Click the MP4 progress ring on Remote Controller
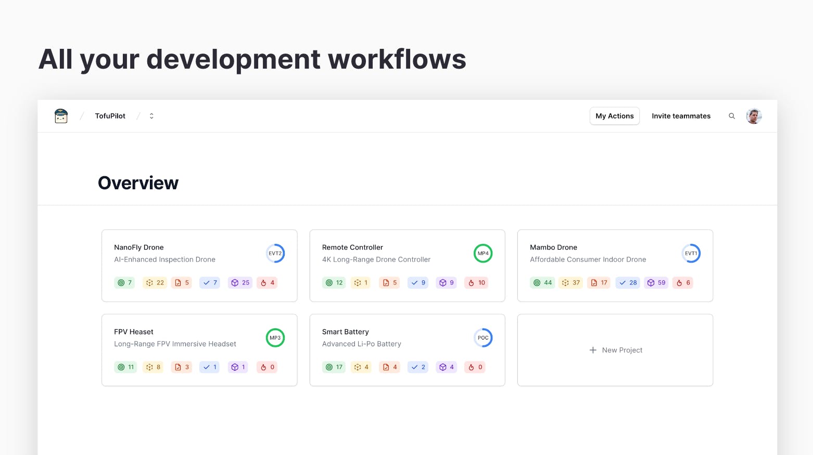This screenshot has height=455, width=813. point(483,253)
